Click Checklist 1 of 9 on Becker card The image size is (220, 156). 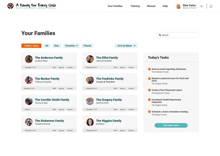pyautogui.click(x=29, y=88)
